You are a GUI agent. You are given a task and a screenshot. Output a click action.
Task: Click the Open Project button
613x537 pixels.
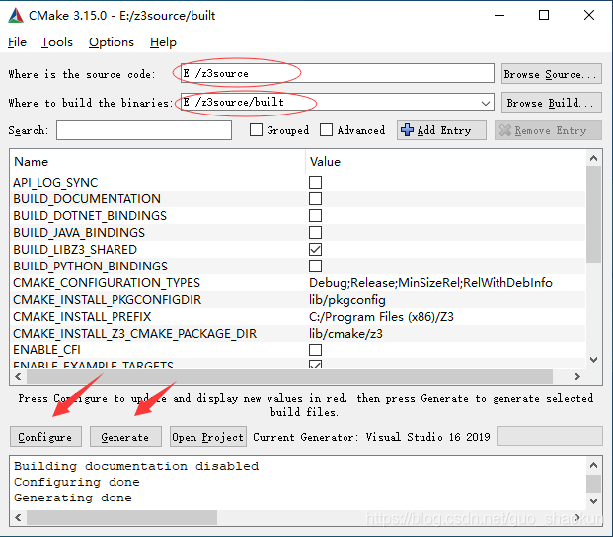pyautogui.click(x=208, y=437)
